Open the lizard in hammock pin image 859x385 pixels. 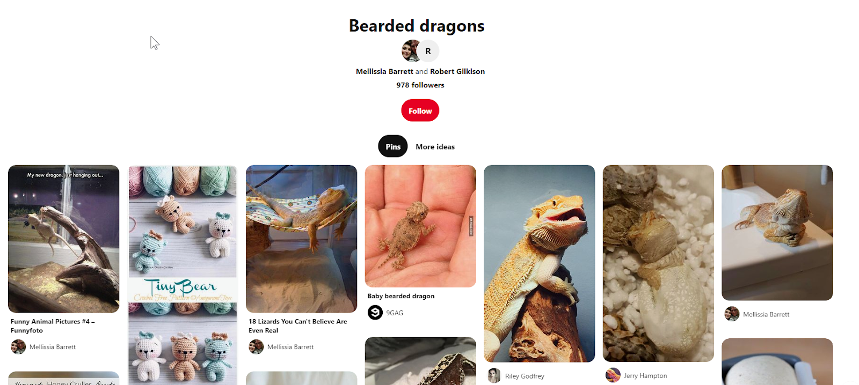(x=301, y=239)
